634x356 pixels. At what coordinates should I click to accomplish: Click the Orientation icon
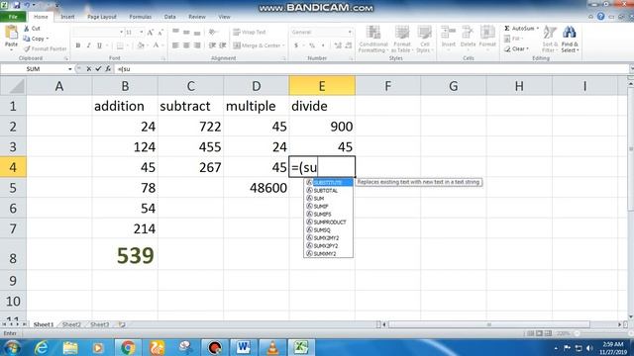point(213,32)
